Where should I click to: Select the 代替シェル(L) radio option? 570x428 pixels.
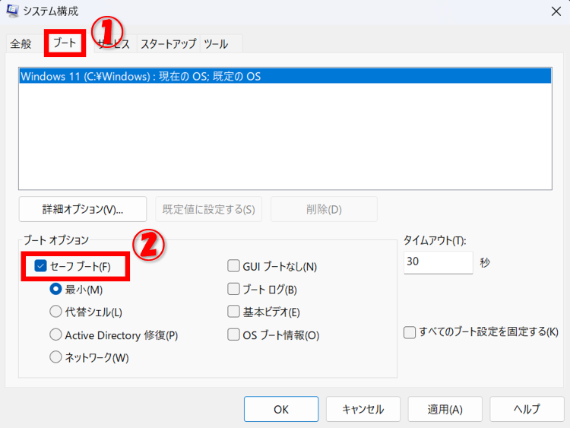(x=55, y=312)
